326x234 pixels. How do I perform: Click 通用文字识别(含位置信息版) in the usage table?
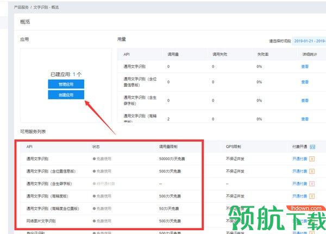(140, 82)
